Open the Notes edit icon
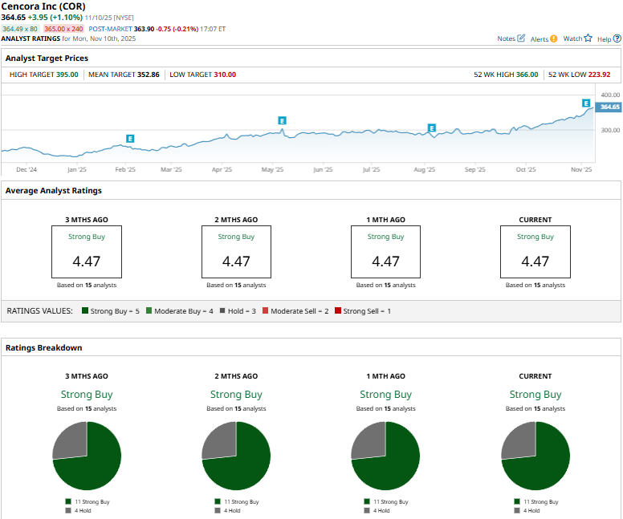This screenshot has width=623, height=519. (522, 39)
